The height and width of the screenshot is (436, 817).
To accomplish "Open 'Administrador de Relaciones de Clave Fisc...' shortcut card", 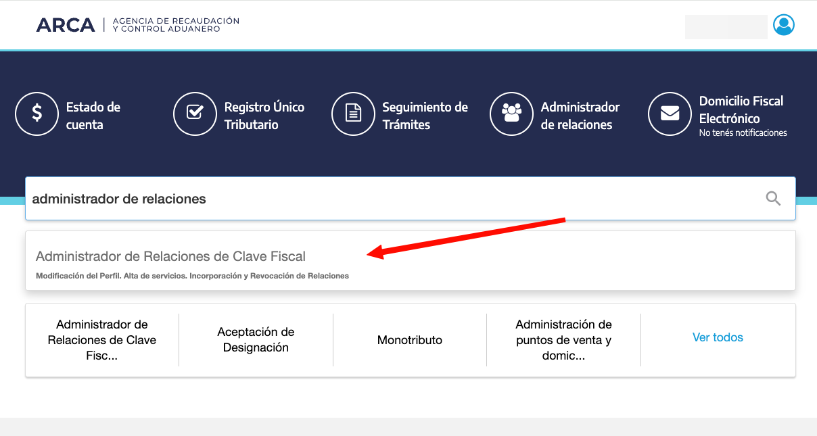I will pyautogui.click(x=102, y=340).
